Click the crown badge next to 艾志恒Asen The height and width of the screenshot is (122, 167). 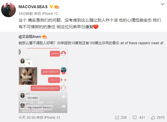coord(44,36)
